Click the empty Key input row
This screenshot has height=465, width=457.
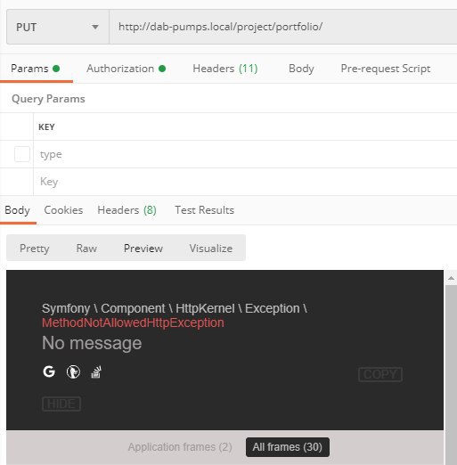coord(245,182)
